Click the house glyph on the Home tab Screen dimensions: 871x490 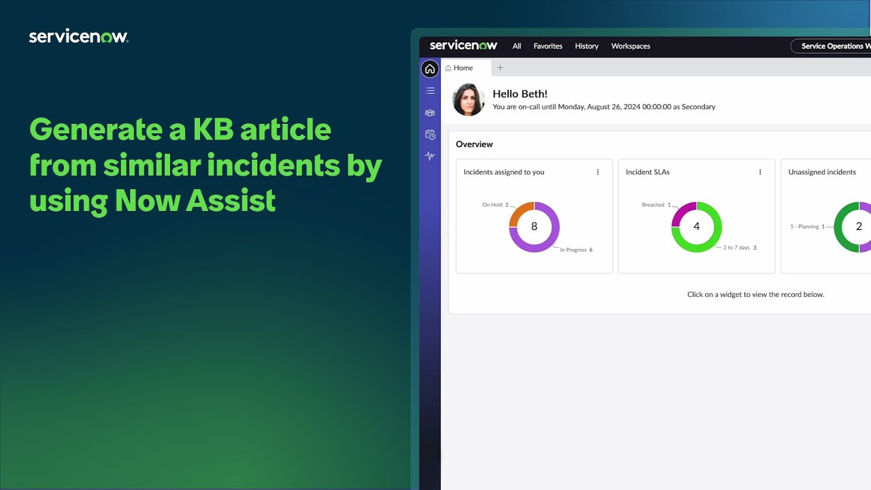(x=450, y=67)
